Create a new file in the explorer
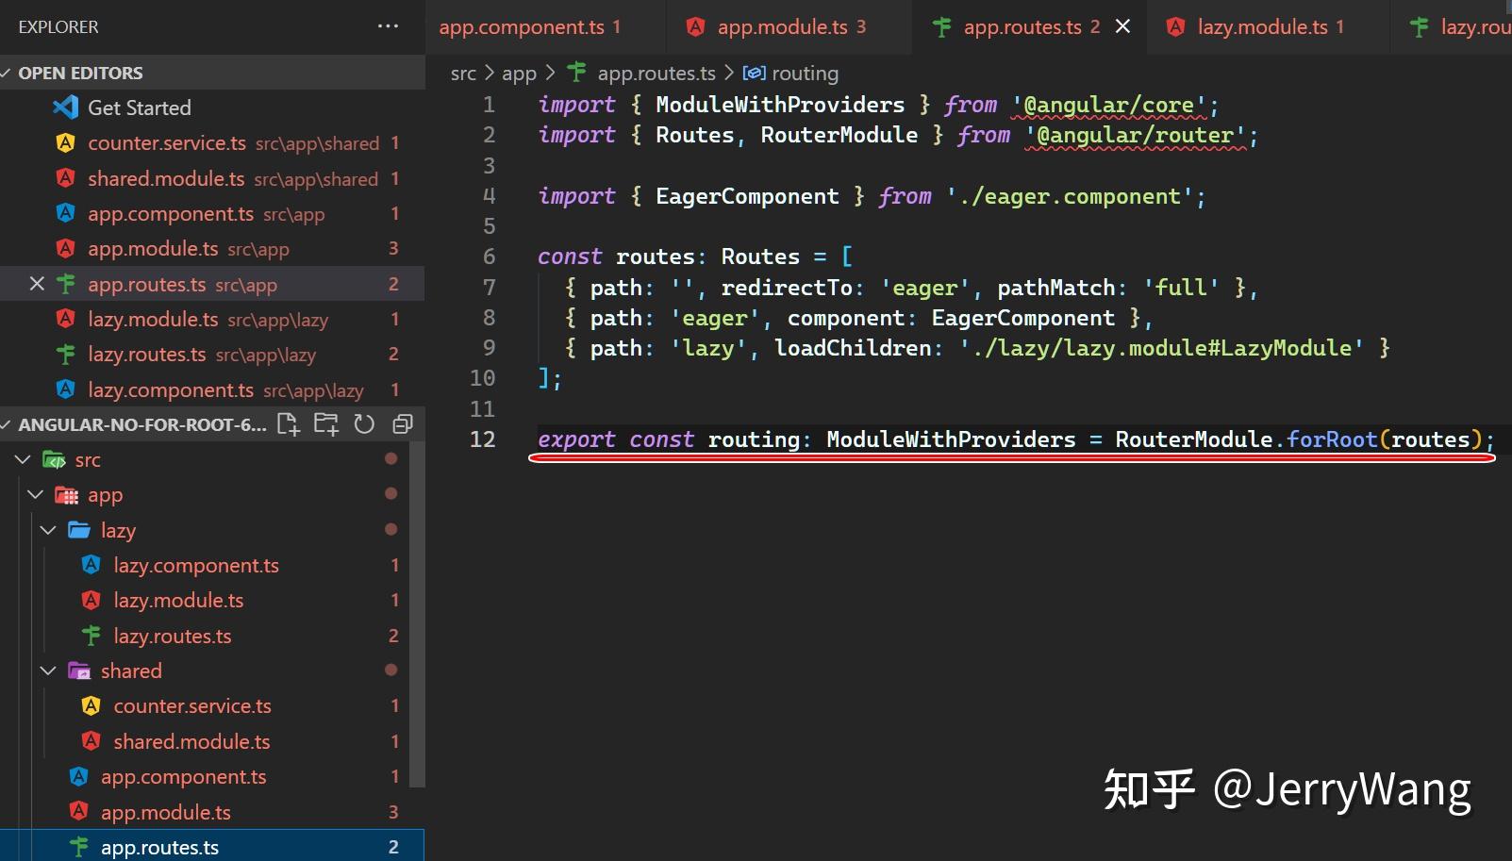 click(x=288, y=424)
